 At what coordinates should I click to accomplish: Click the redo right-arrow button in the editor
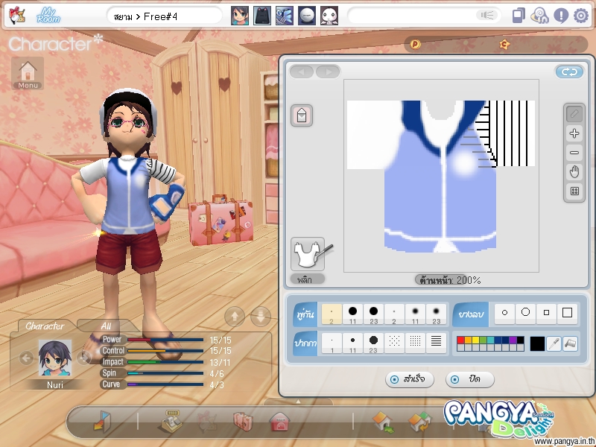[328, 72]
